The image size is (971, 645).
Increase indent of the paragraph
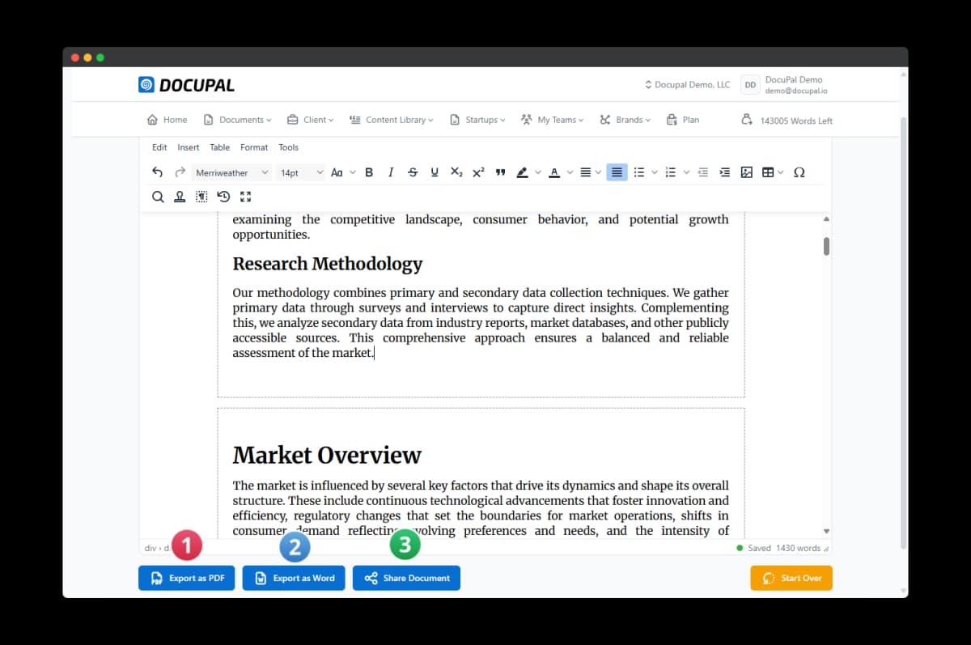[x=724, y=172]
